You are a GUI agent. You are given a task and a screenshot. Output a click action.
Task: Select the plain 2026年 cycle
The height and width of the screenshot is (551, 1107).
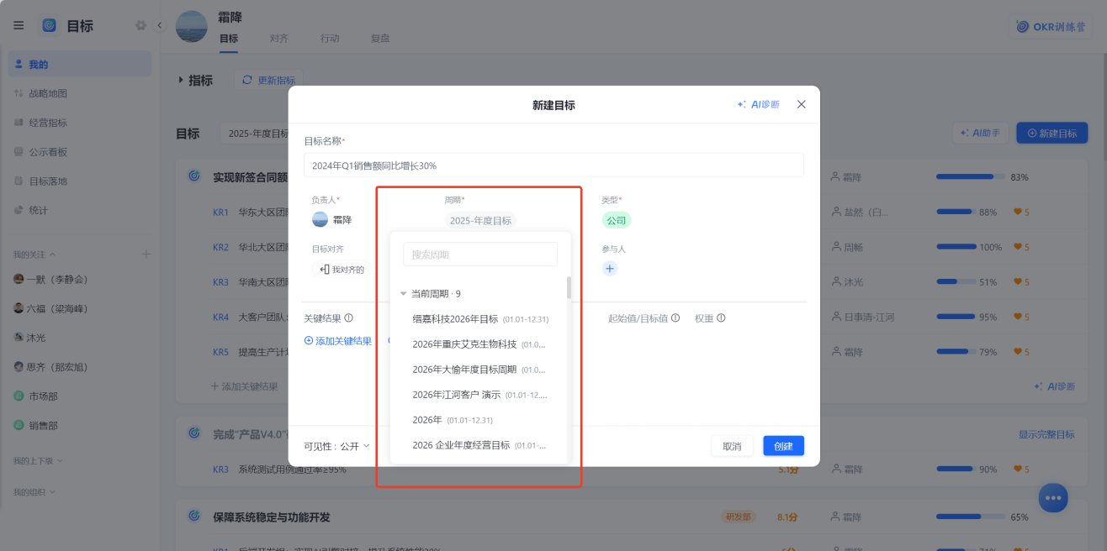click(480, 420)
